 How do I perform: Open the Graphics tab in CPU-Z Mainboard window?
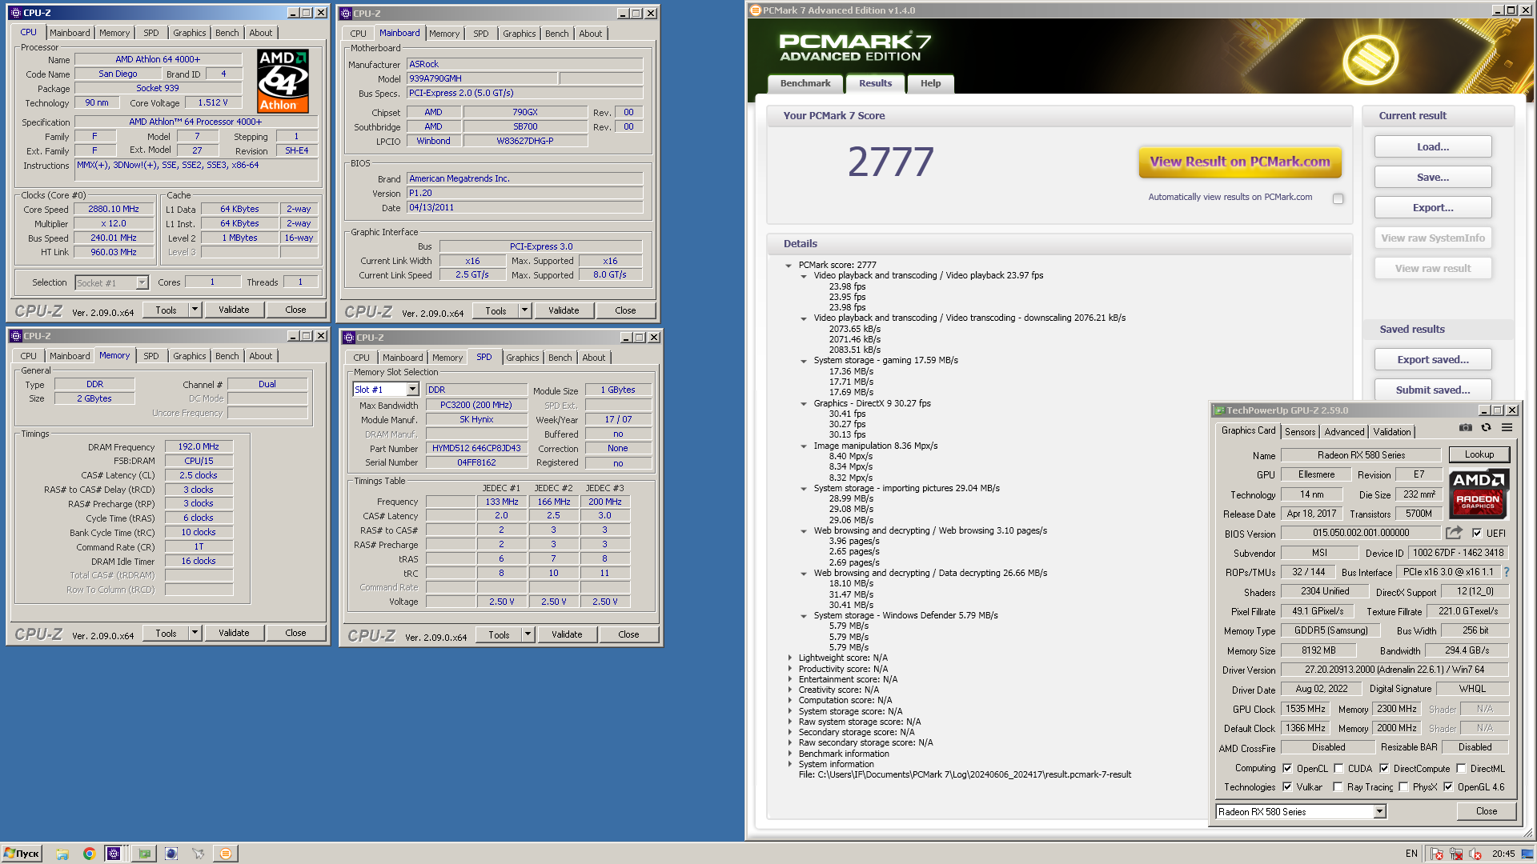tap(519, 34)
